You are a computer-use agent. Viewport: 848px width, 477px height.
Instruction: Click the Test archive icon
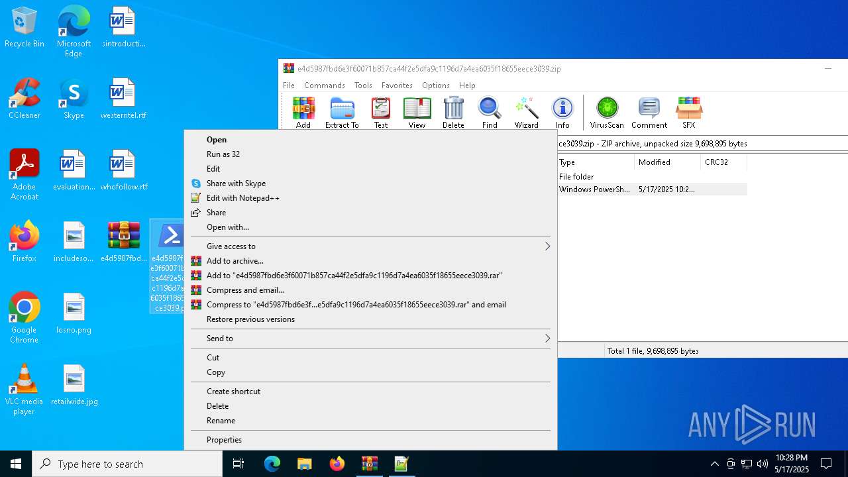[x=381, y=113]
